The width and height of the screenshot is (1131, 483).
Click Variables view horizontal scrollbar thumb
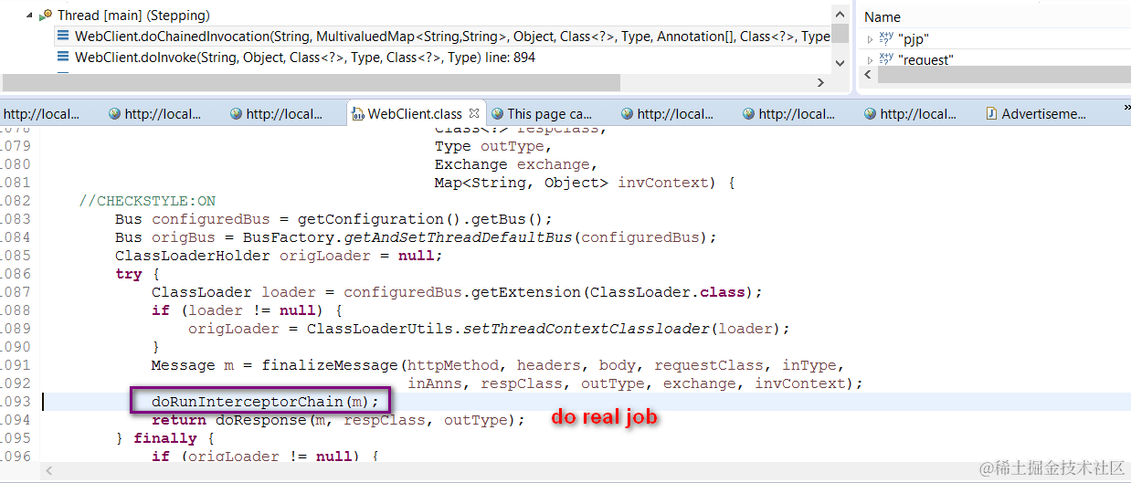coord(1004,76)
